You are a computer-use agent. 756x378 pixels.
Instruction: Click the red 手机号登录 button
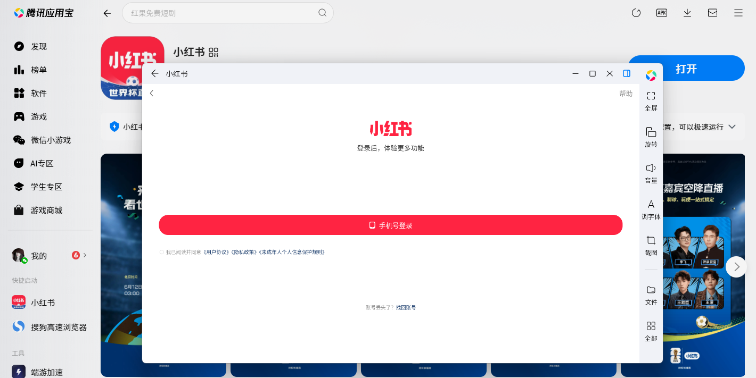(391, 225)
